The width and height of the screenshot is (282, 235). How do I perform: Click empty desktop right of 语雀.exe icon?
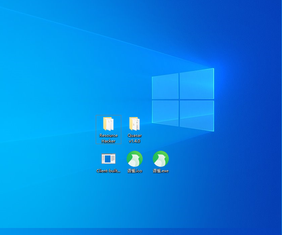point(191,160)
